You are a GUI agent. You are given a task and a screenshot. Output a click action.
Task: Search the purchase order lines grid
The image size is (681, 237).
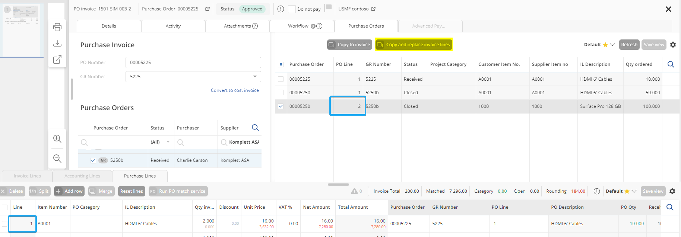pyautogui.click(x=671, y=64)
